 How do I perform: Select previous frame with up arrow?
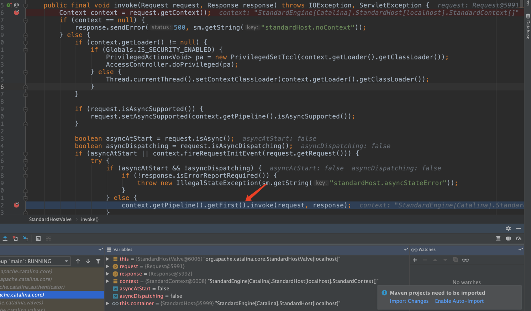78,261
